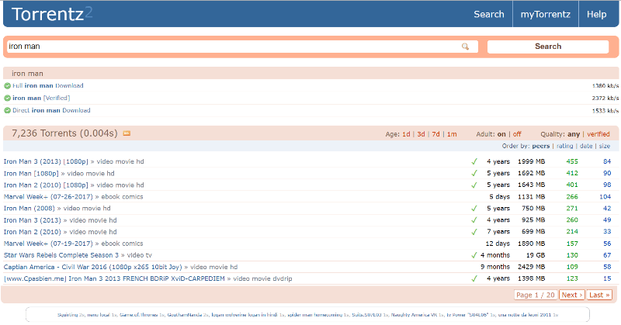Click green check icon for Full iron man Download
621x325 pixels.
pyautogui.click(x=7, y=86)
